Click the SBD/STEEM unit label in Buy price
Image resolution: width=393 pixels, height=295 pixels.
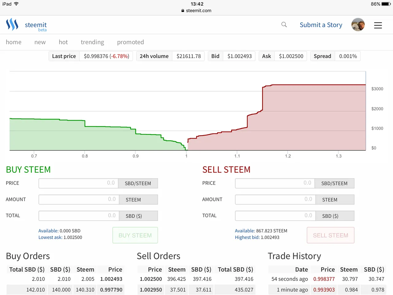pos(138,183)
